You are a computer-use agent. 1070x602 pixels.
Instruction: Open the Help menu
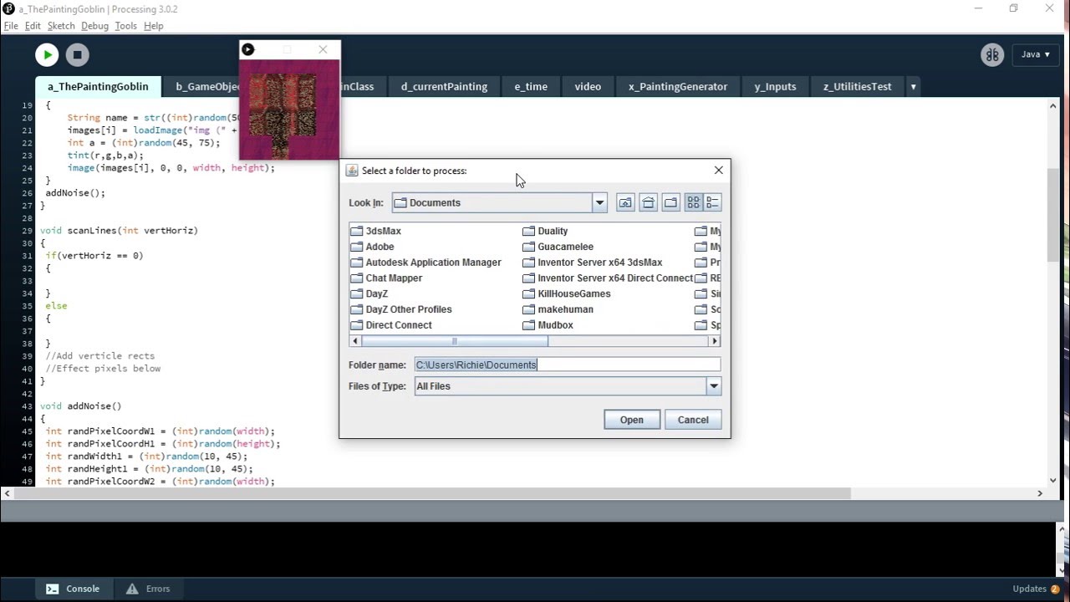tap(153, 26)
